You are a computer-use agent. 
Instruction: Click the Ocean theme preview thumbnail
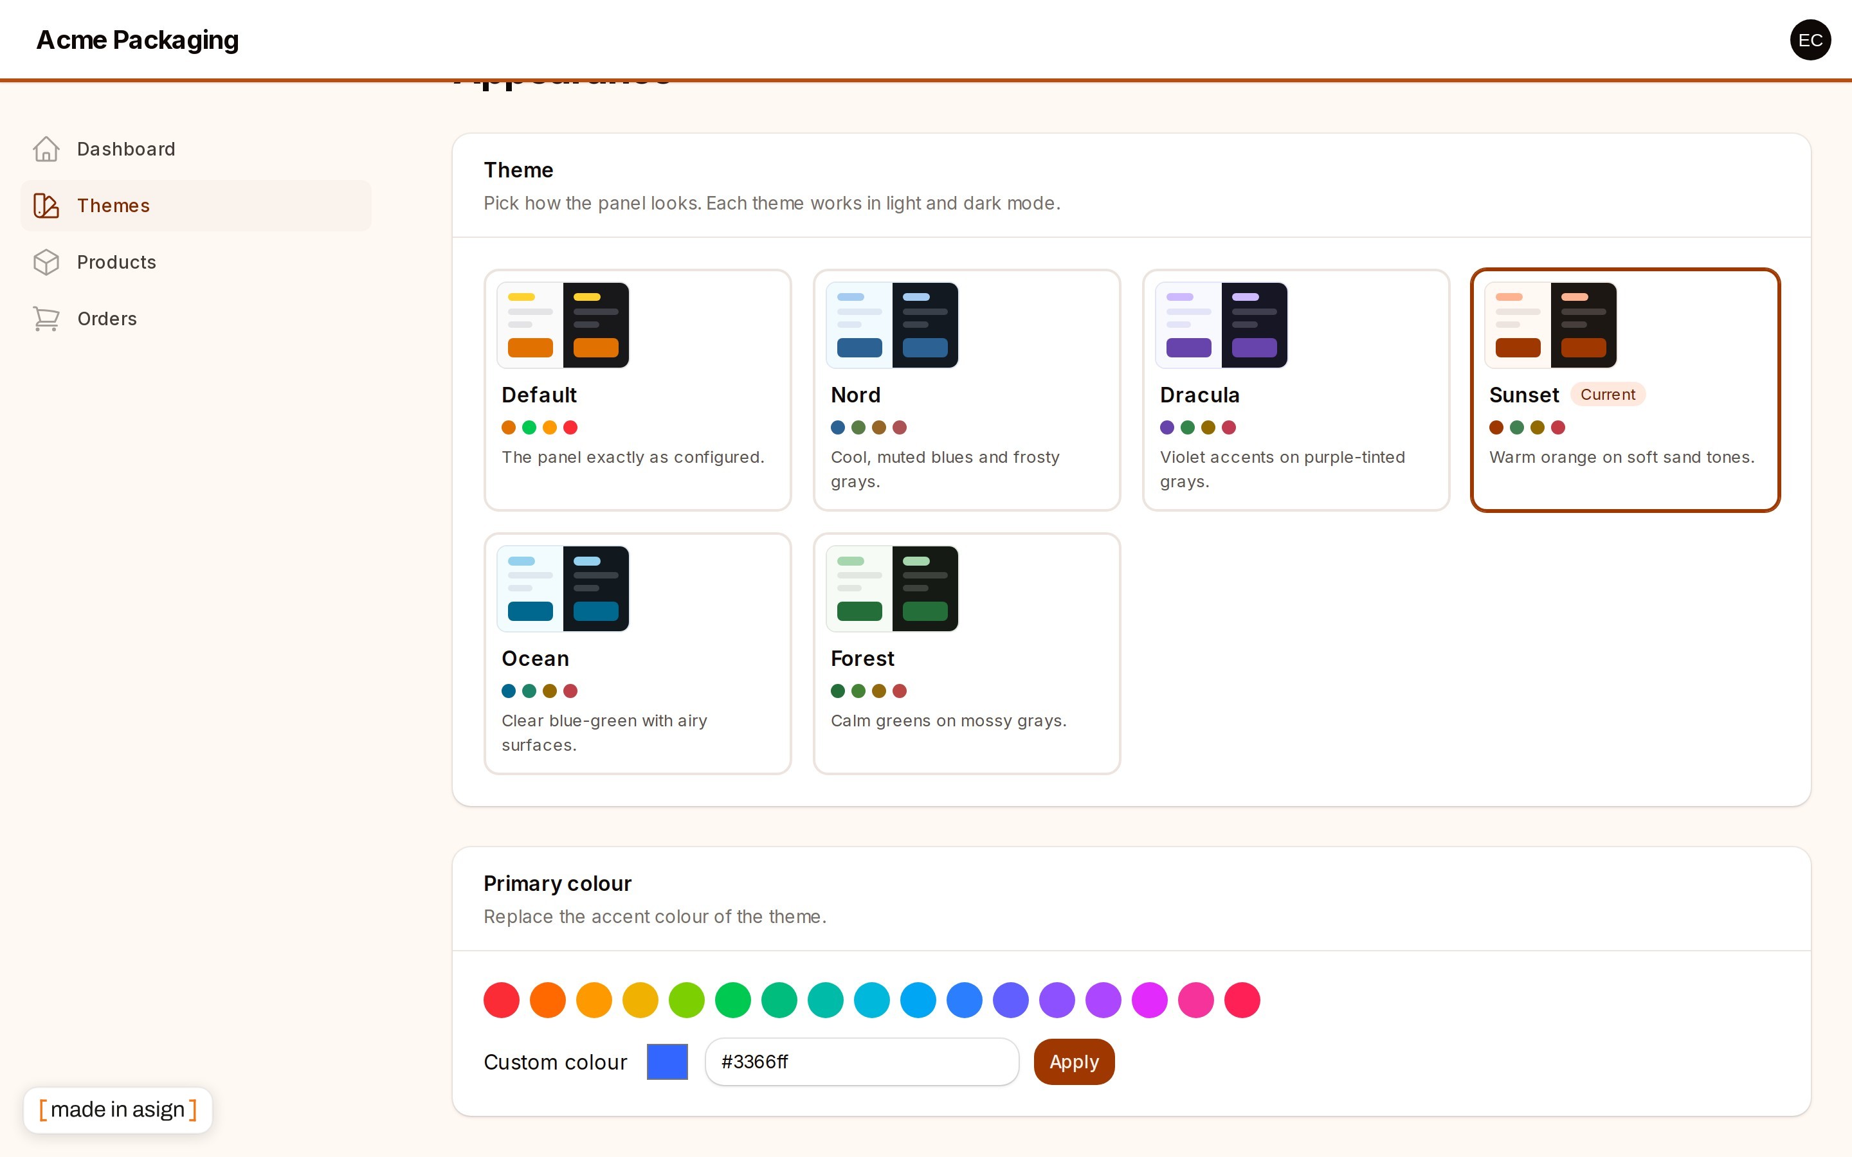pos(563,588)
